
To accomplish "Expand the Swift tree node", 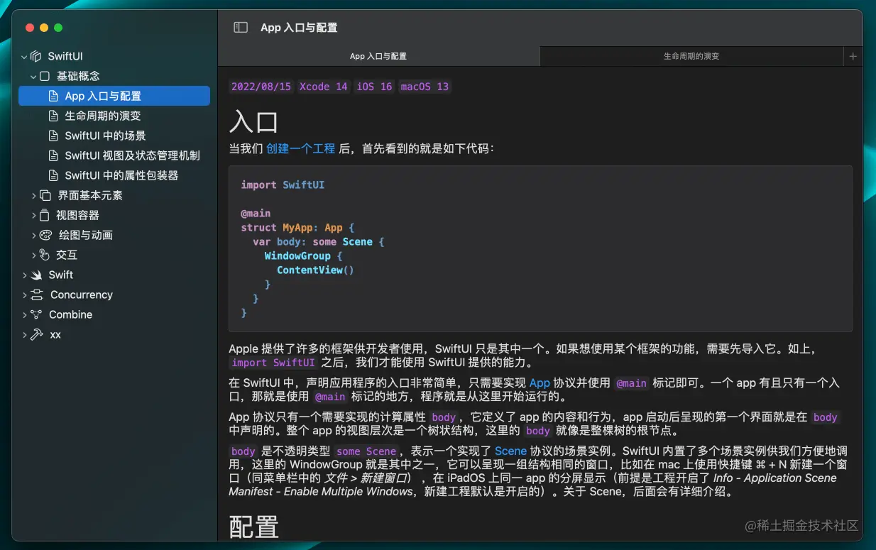I will coord(25,275).
